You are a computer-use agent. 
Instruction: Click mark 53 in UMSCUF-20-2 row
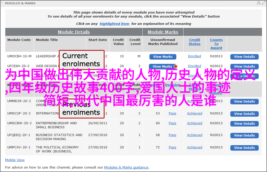[x=158, y=113]
